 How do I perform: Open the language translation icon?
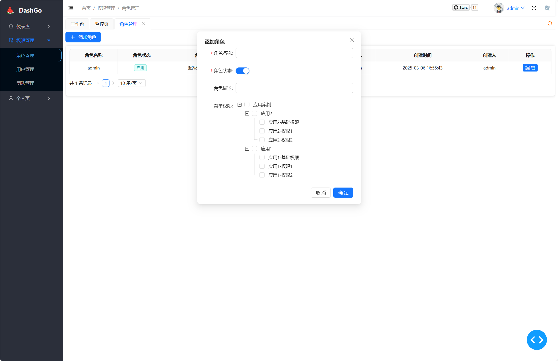548,8
